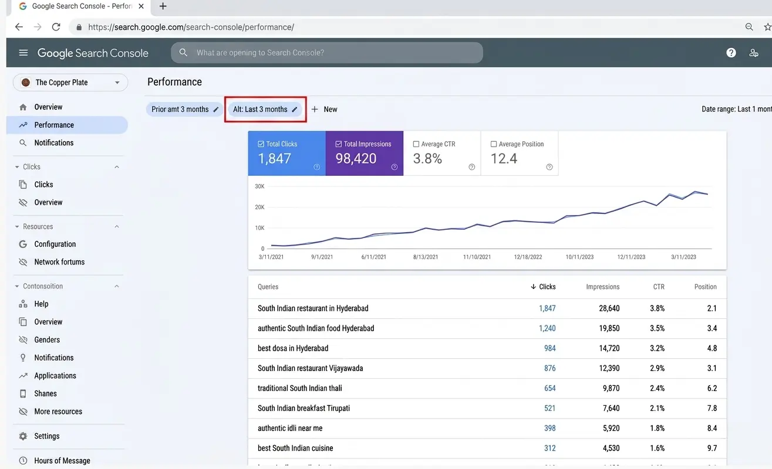Click query 'South Indian restaurant in Hyderabad'
The width and height of the screenshot is (772, 469).
click(313, 308)
